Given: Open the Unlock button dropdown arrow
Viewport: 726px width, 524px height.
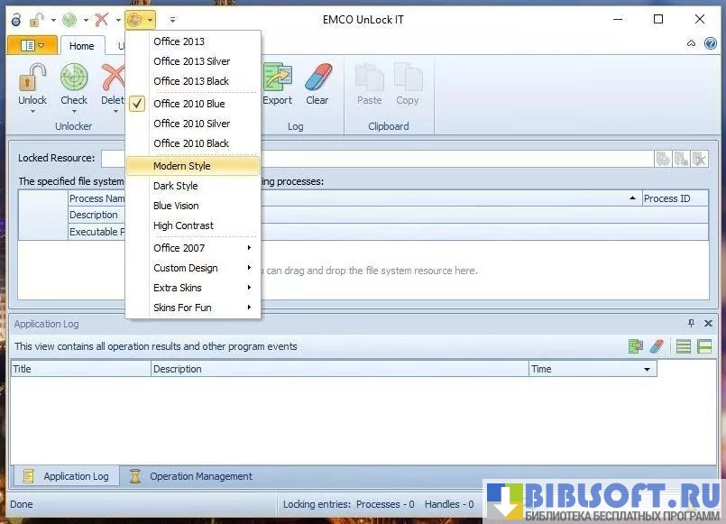Looking at the screenshot, I should 32,112.
